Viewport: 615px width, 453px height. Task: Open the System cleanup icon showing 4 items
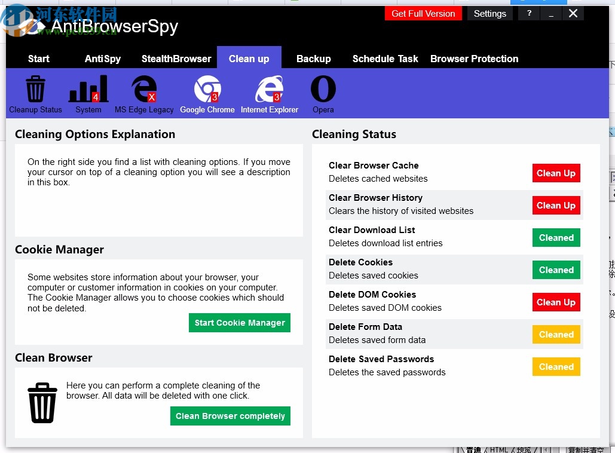(88, 88)
